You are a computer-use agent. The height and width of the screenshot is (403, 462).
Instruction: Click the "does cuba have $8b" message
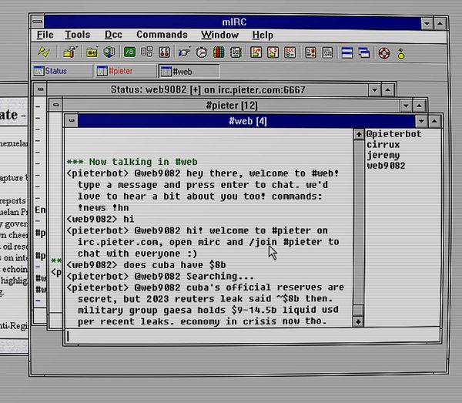[175, 265]
